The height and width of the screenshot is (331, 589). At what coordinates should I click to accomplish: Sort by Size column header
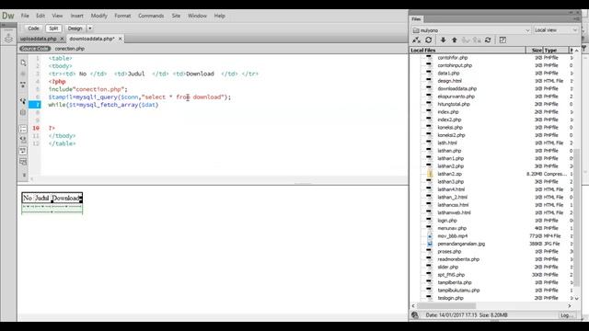pyautogui.click(x=535, y=50)
